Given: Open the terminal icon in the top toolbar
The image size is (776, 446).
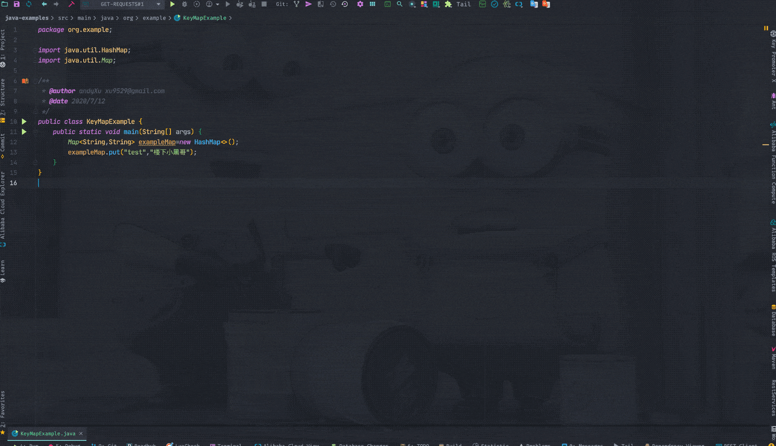Looking at the screenshot, I should pos(388,4).
